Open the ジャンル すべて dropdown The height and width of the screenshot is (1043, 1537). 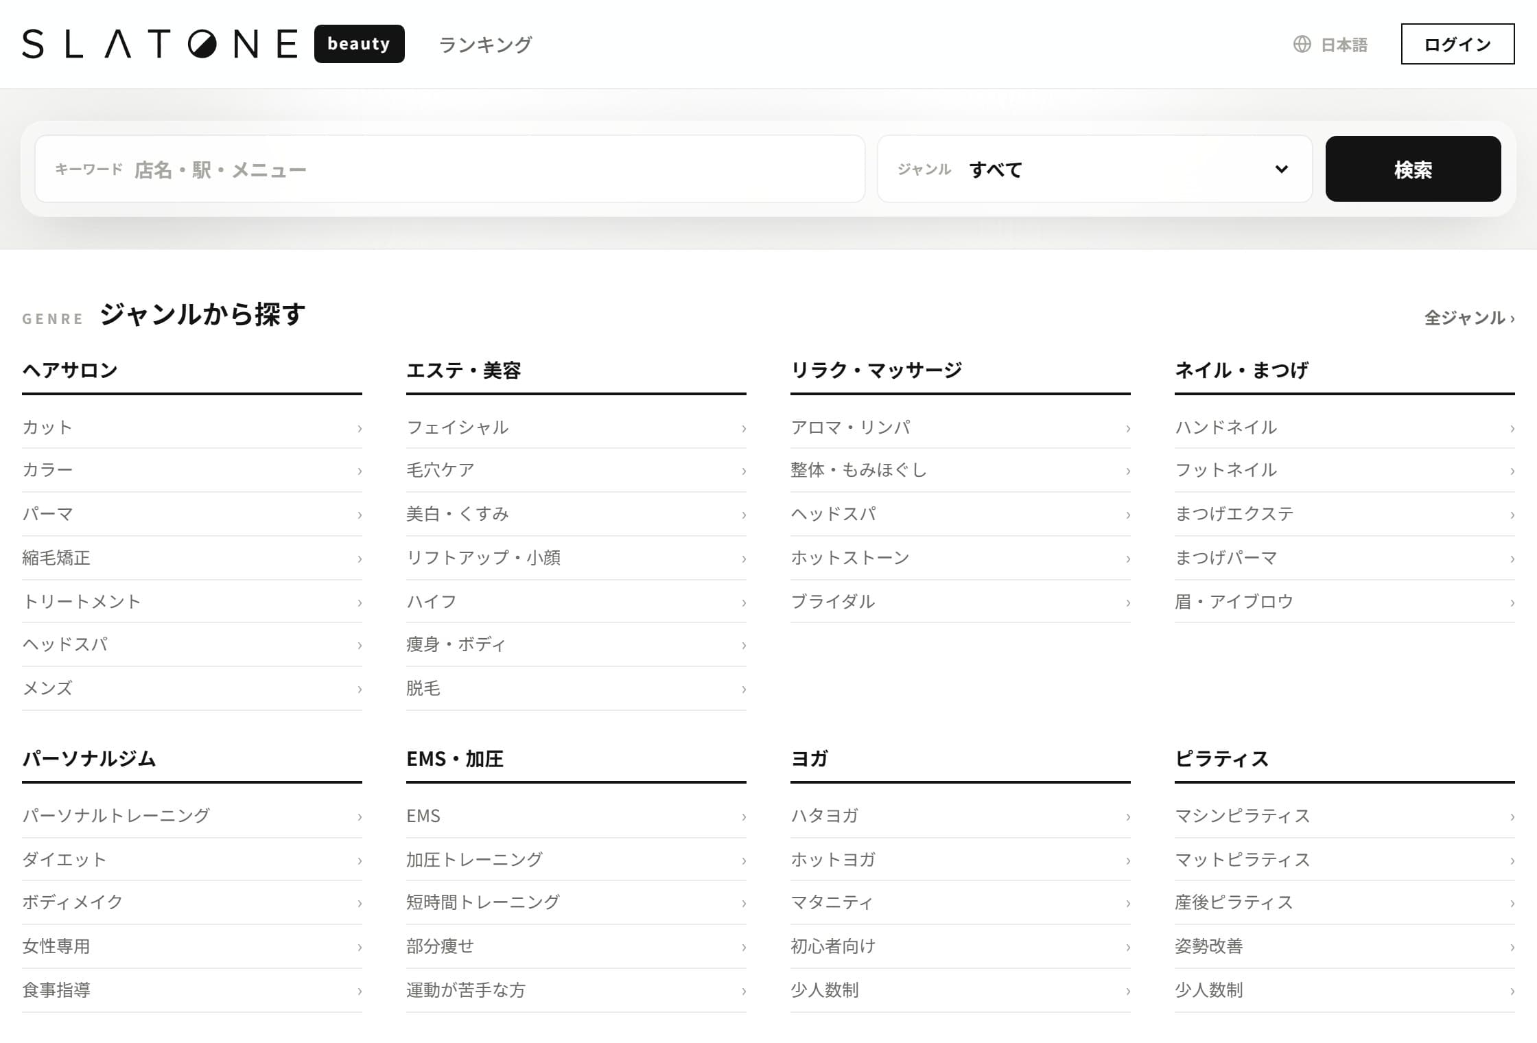1095,169
